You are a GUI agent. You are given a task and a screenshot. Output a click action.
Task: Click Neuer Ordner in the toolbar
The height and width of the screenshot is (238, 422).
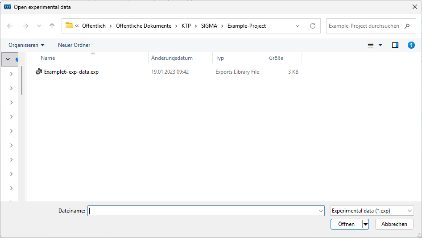click(x=74, y=45)
